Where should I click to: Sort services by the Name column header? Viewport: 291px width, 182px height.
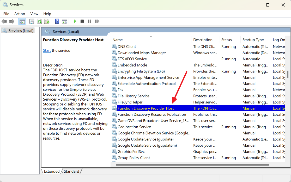(x=117, y=40)
